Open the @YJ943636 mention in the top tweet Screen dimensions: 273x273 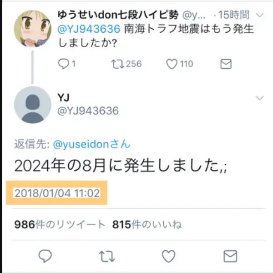pyautogui.click(x=89, y=29)
